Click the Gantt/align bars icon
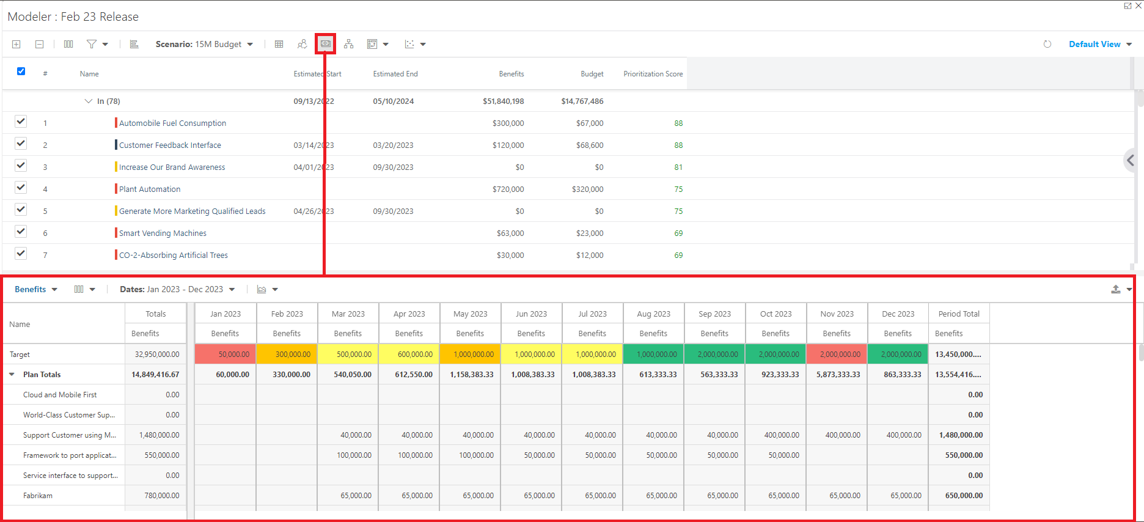The height and width of the screenshot is (522, 1144). click(134, 44)
